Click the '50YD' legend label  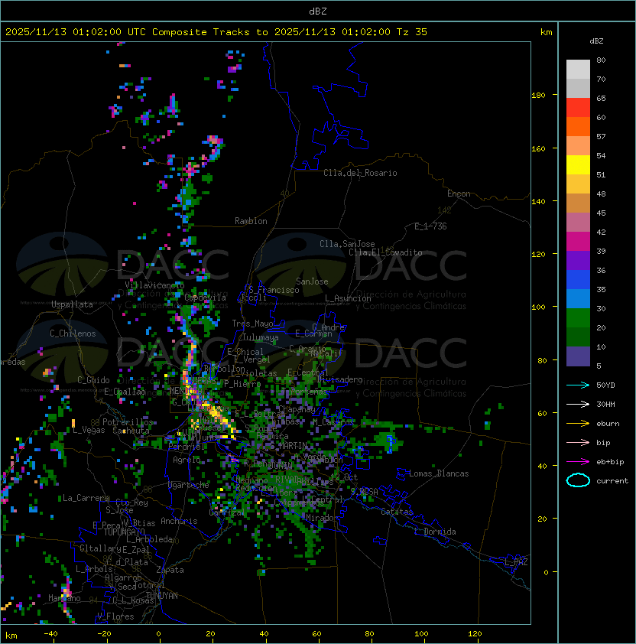pyautogui.click(x=605, y=385)
